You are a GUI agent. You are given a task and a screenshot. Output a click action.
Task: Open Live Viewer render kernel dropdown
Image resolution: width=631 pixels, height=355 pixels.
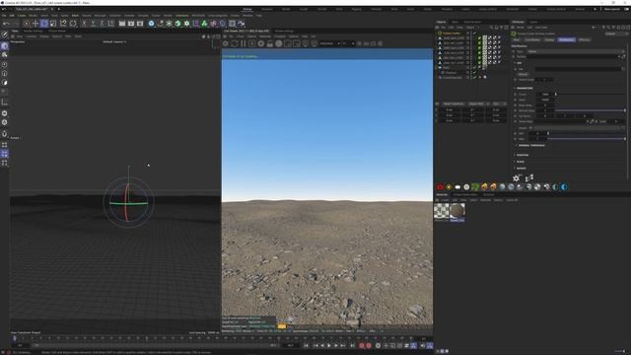330,43
